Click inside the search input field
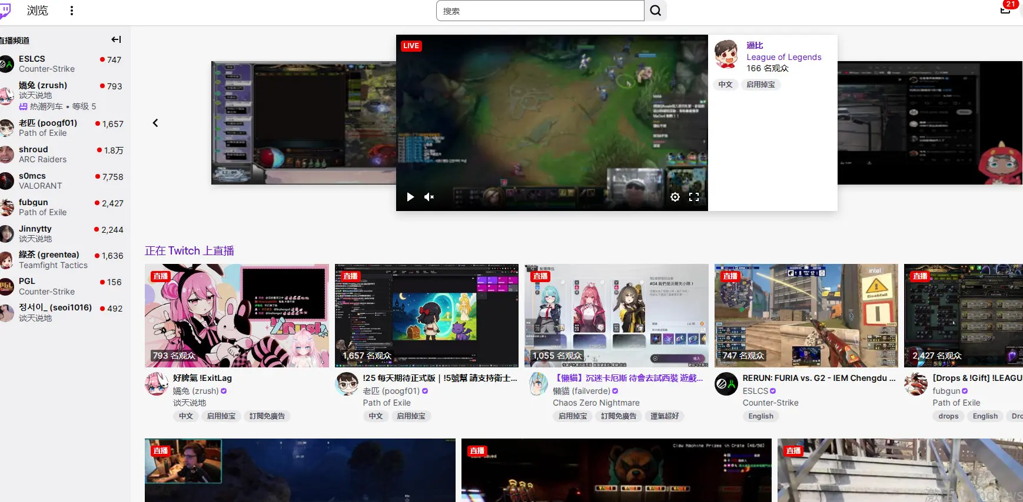Screen dimensions: 1023x502 point(540,11)
